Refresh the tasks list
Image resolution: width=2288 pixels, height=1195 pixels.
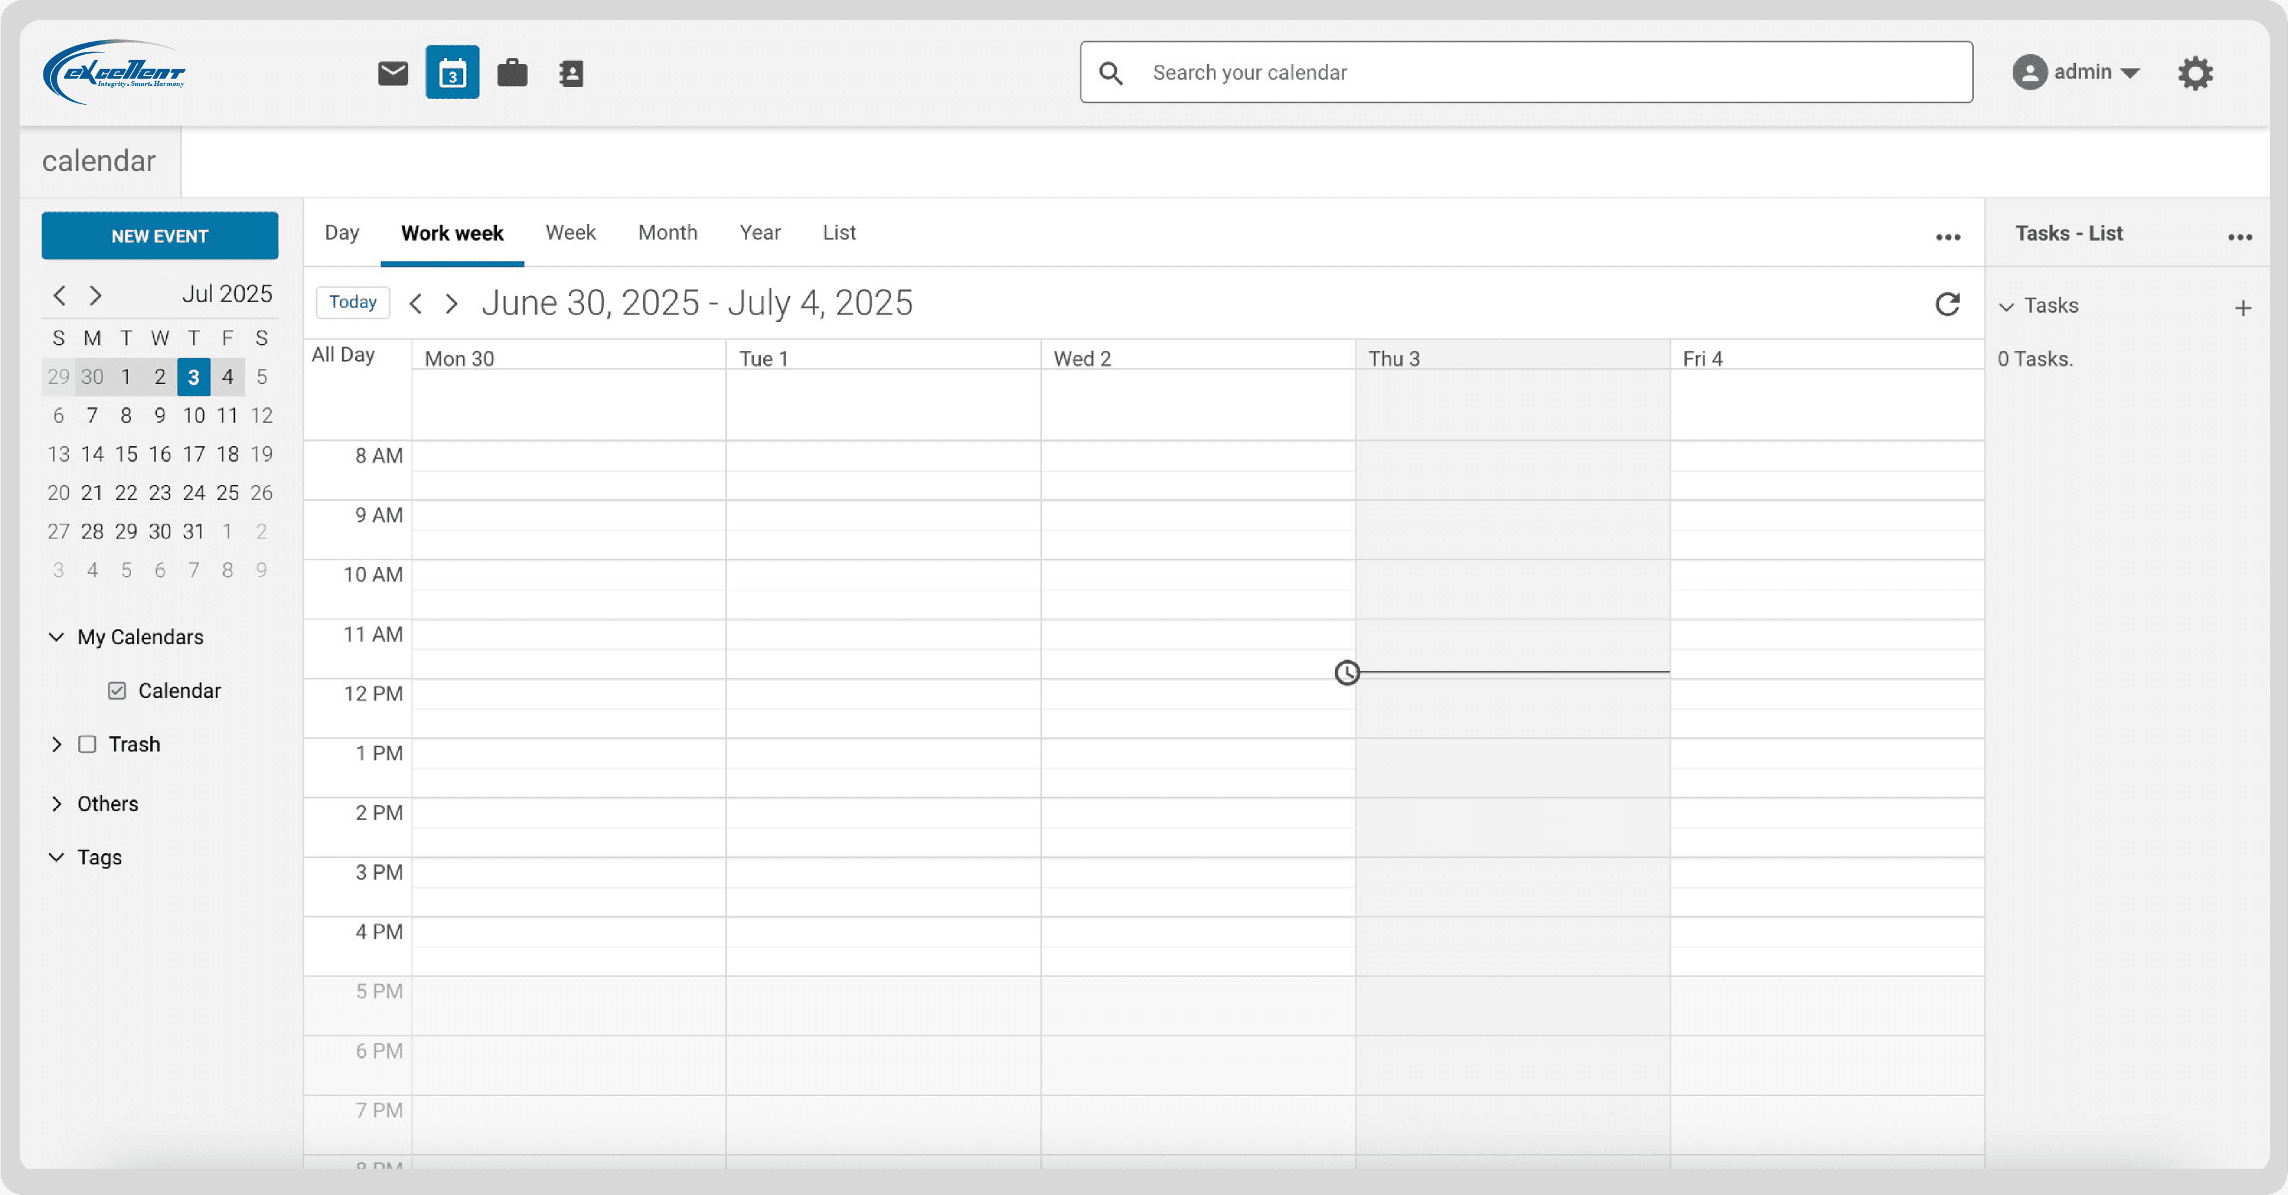click(x=1948, y=304)
